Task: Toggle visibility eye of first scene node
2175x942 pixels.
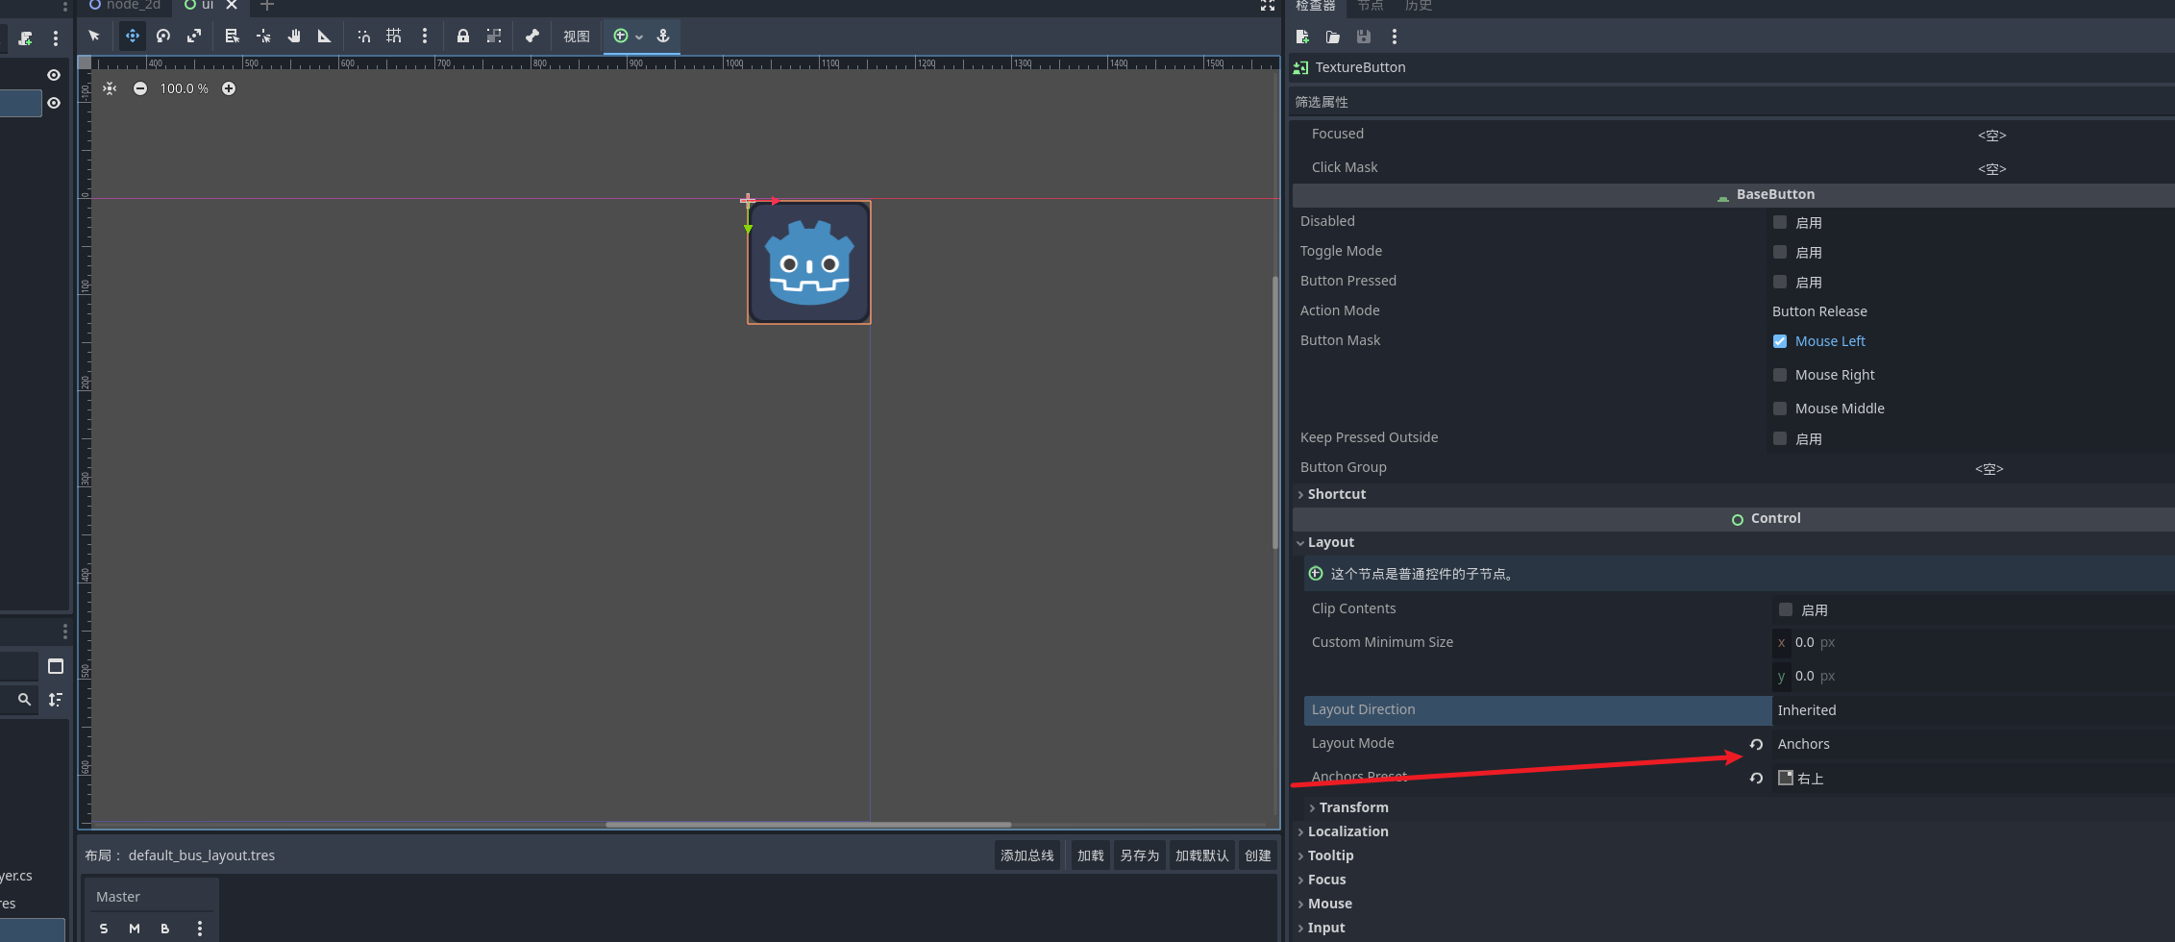Action: (54, 75)
